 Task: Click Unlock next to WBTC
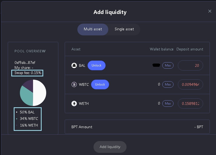(100, 84)
